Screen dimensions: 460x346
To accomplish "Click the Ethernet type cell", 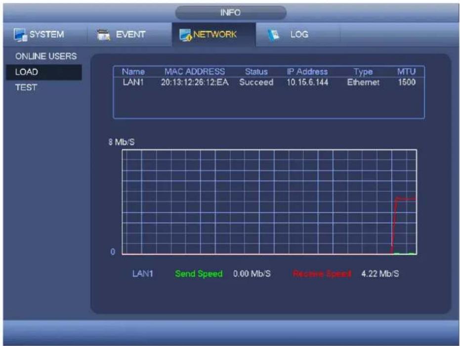I will click(363, 82).
